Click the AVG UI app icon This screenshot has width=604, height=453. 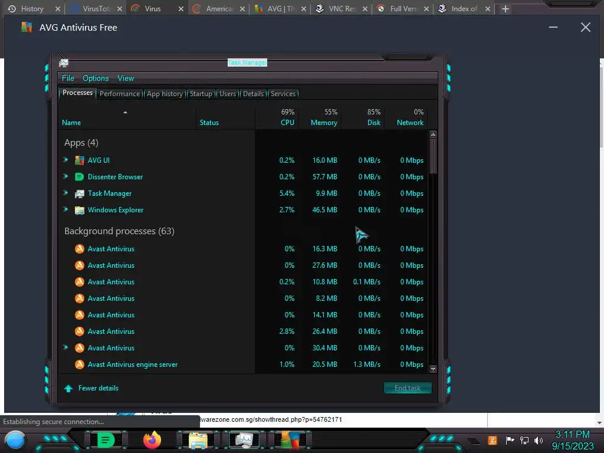pyautogui.click(x=80, y=160)
